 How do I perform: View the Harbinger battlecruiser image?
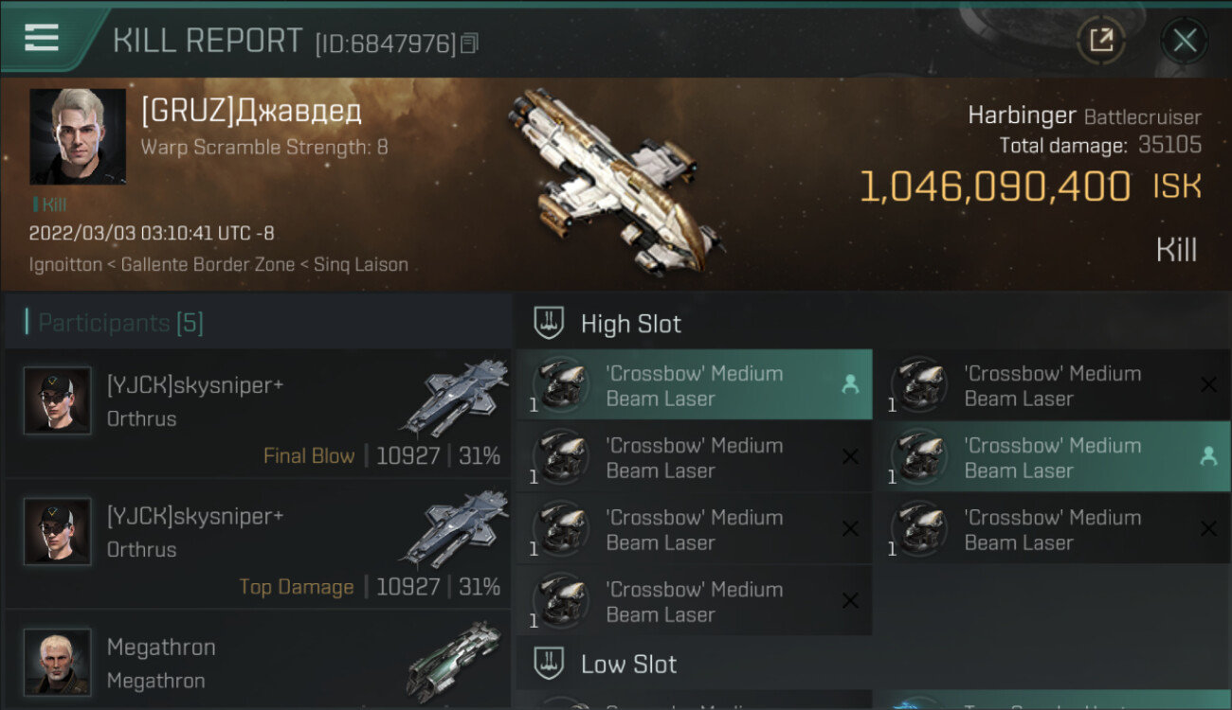(616, 180)
